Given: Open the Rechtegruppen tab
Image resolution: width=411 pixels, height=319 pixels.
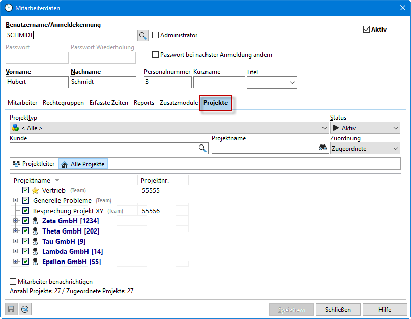Looking at the screenshot, I should [x=63, y=103].
